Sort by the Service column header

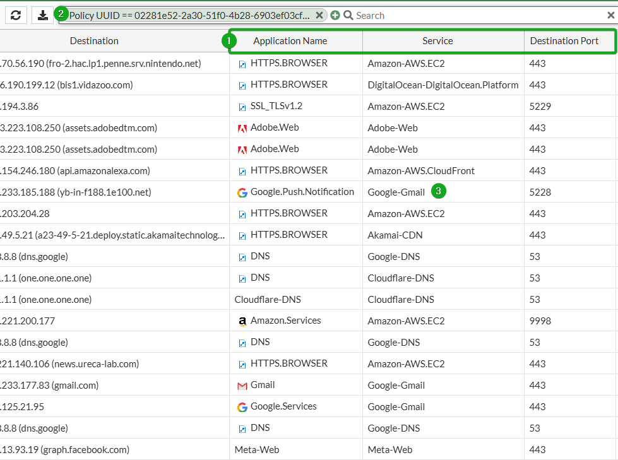tap(437, 41)
